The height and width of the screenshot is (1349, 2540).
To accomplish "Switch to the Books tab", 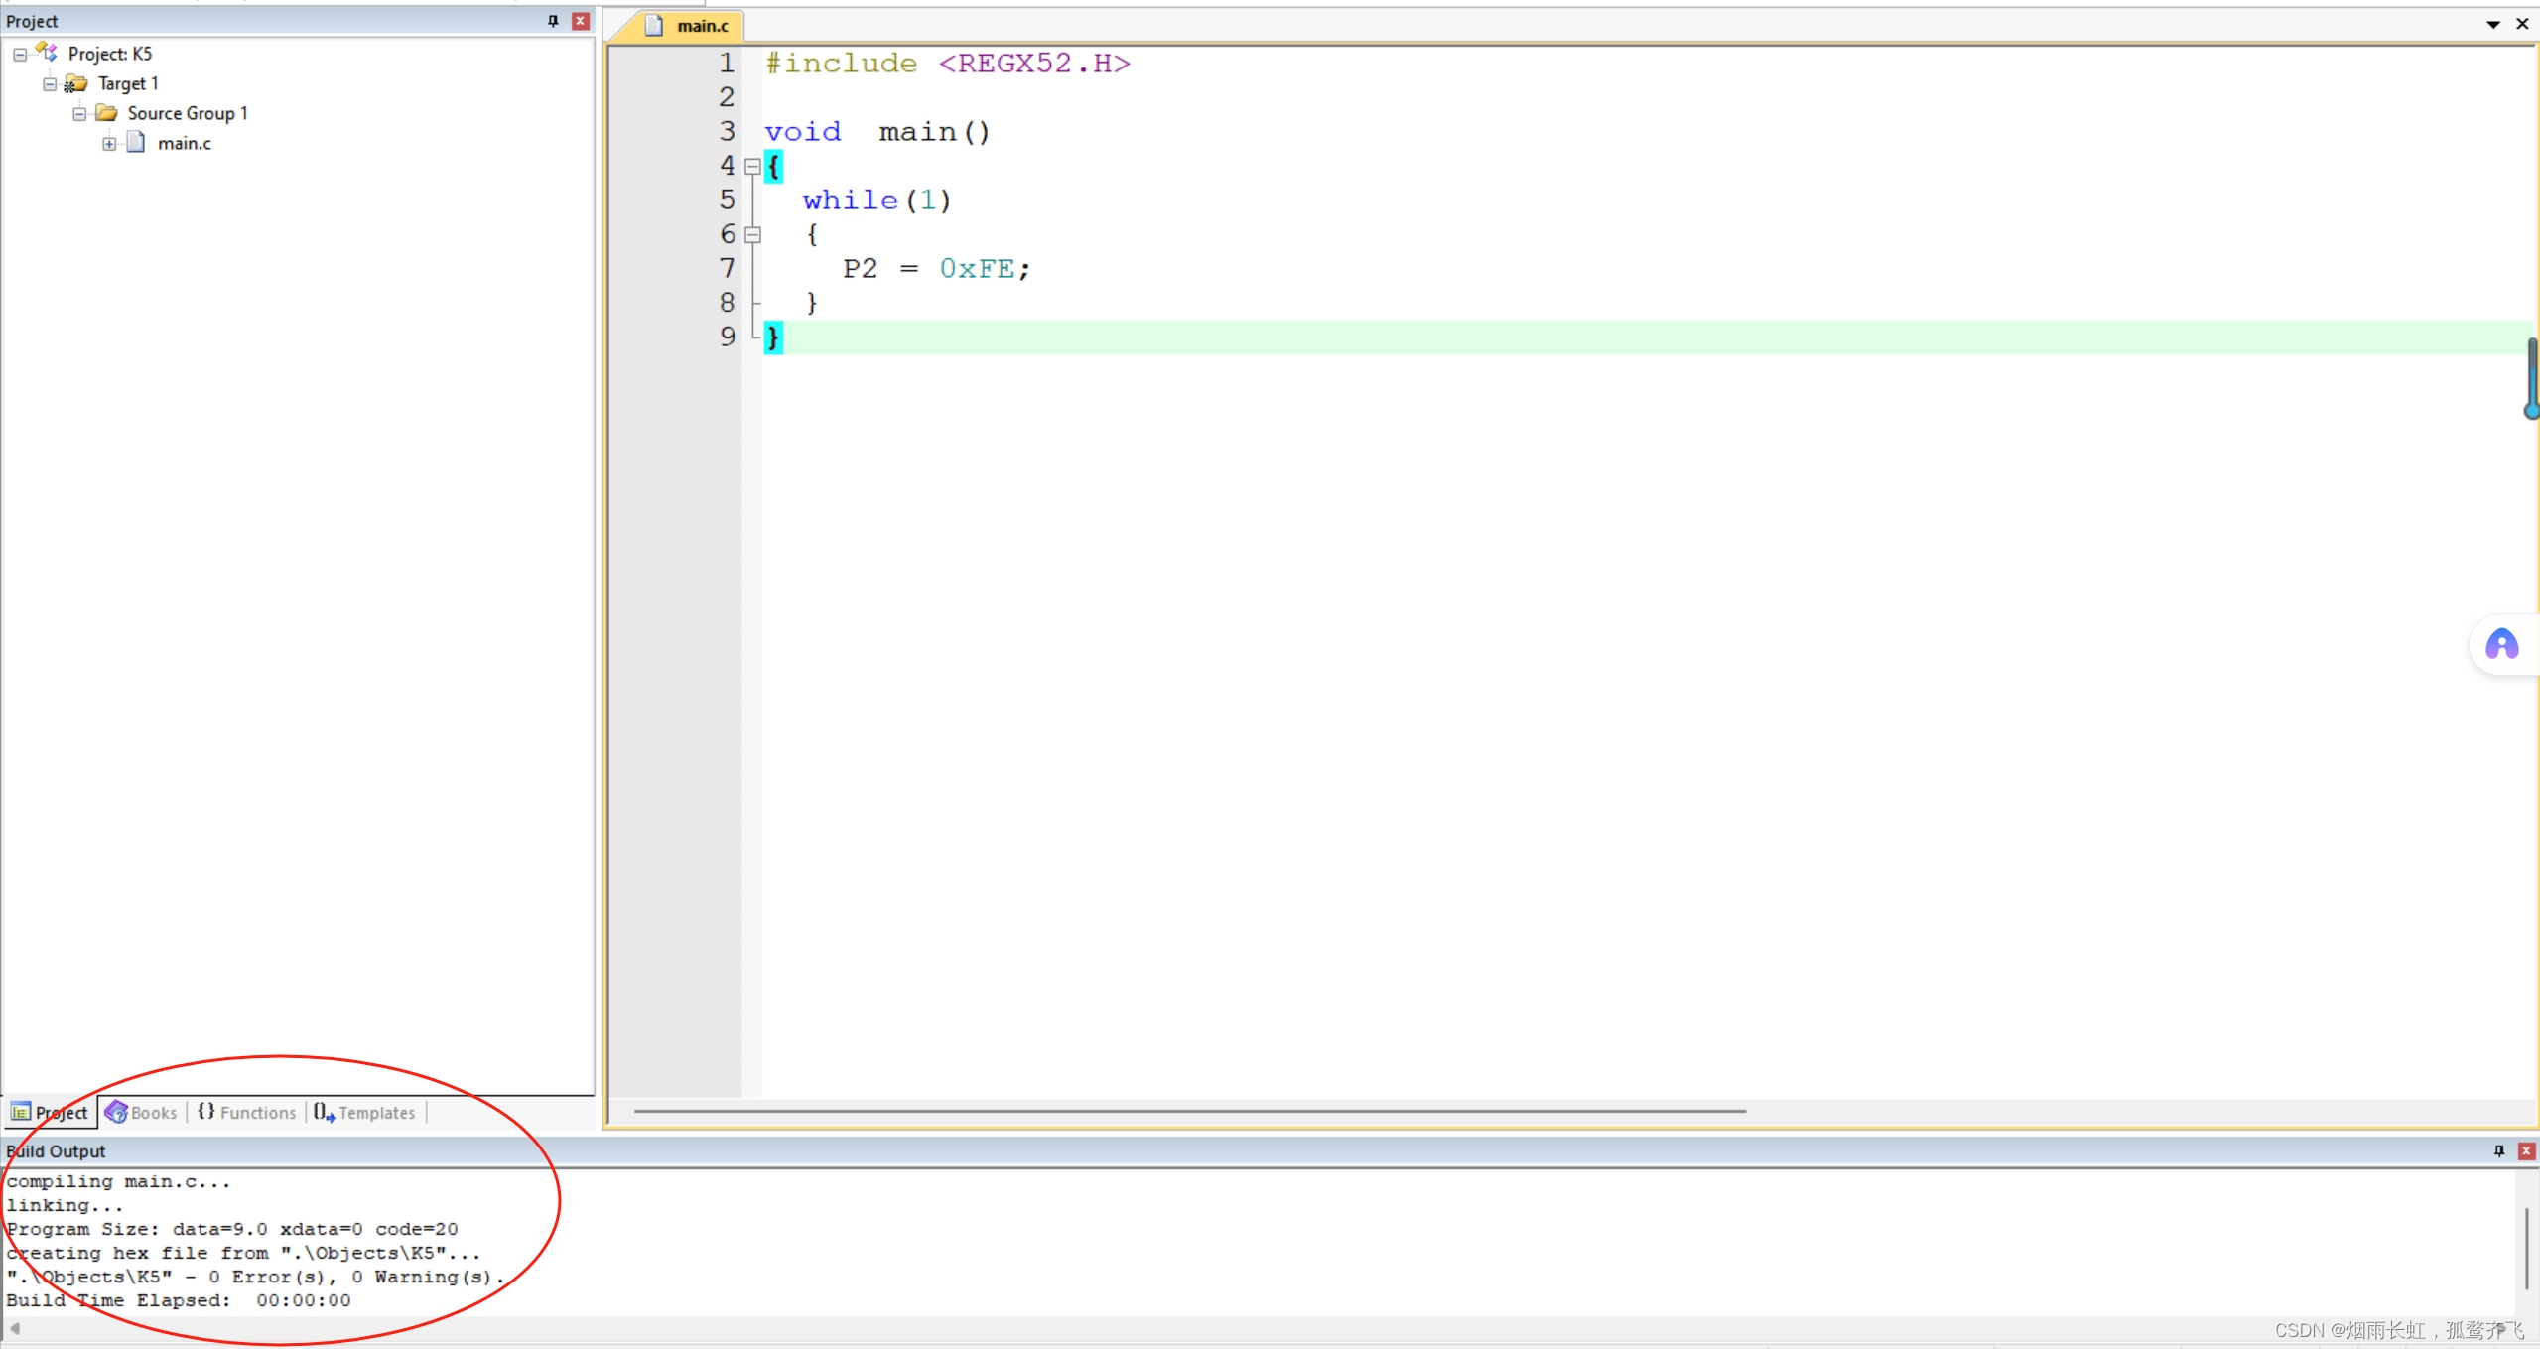I will click(142, 1113).
